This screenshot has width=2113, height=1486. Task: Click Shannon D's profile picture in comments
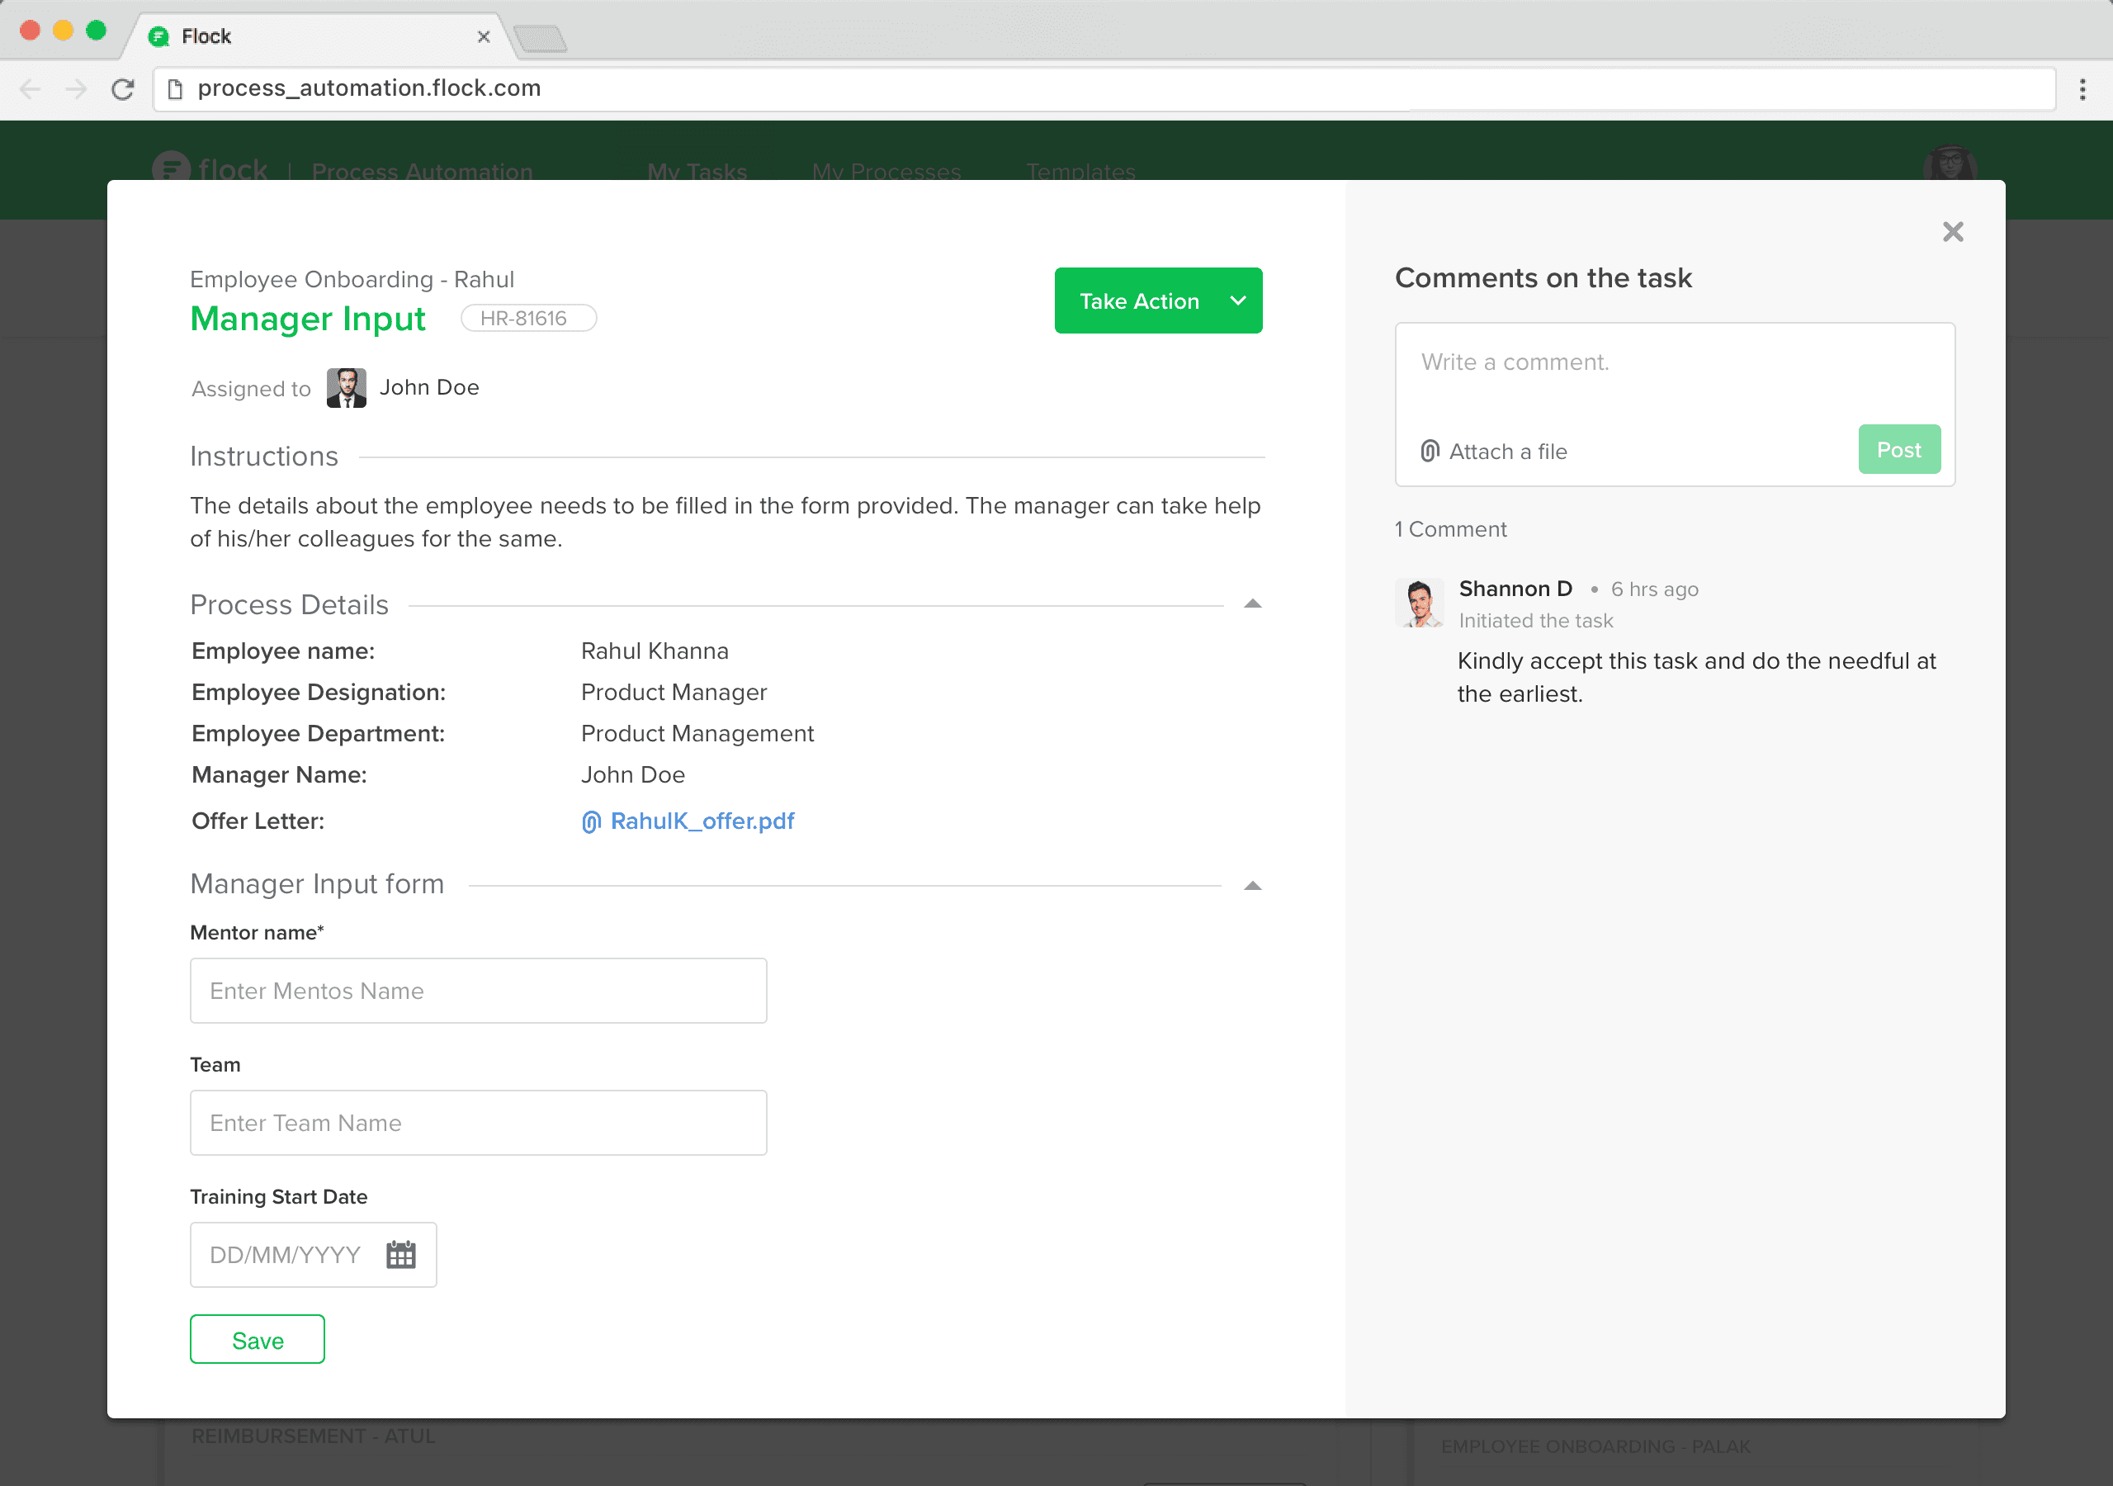click(x=1419, y=603)
